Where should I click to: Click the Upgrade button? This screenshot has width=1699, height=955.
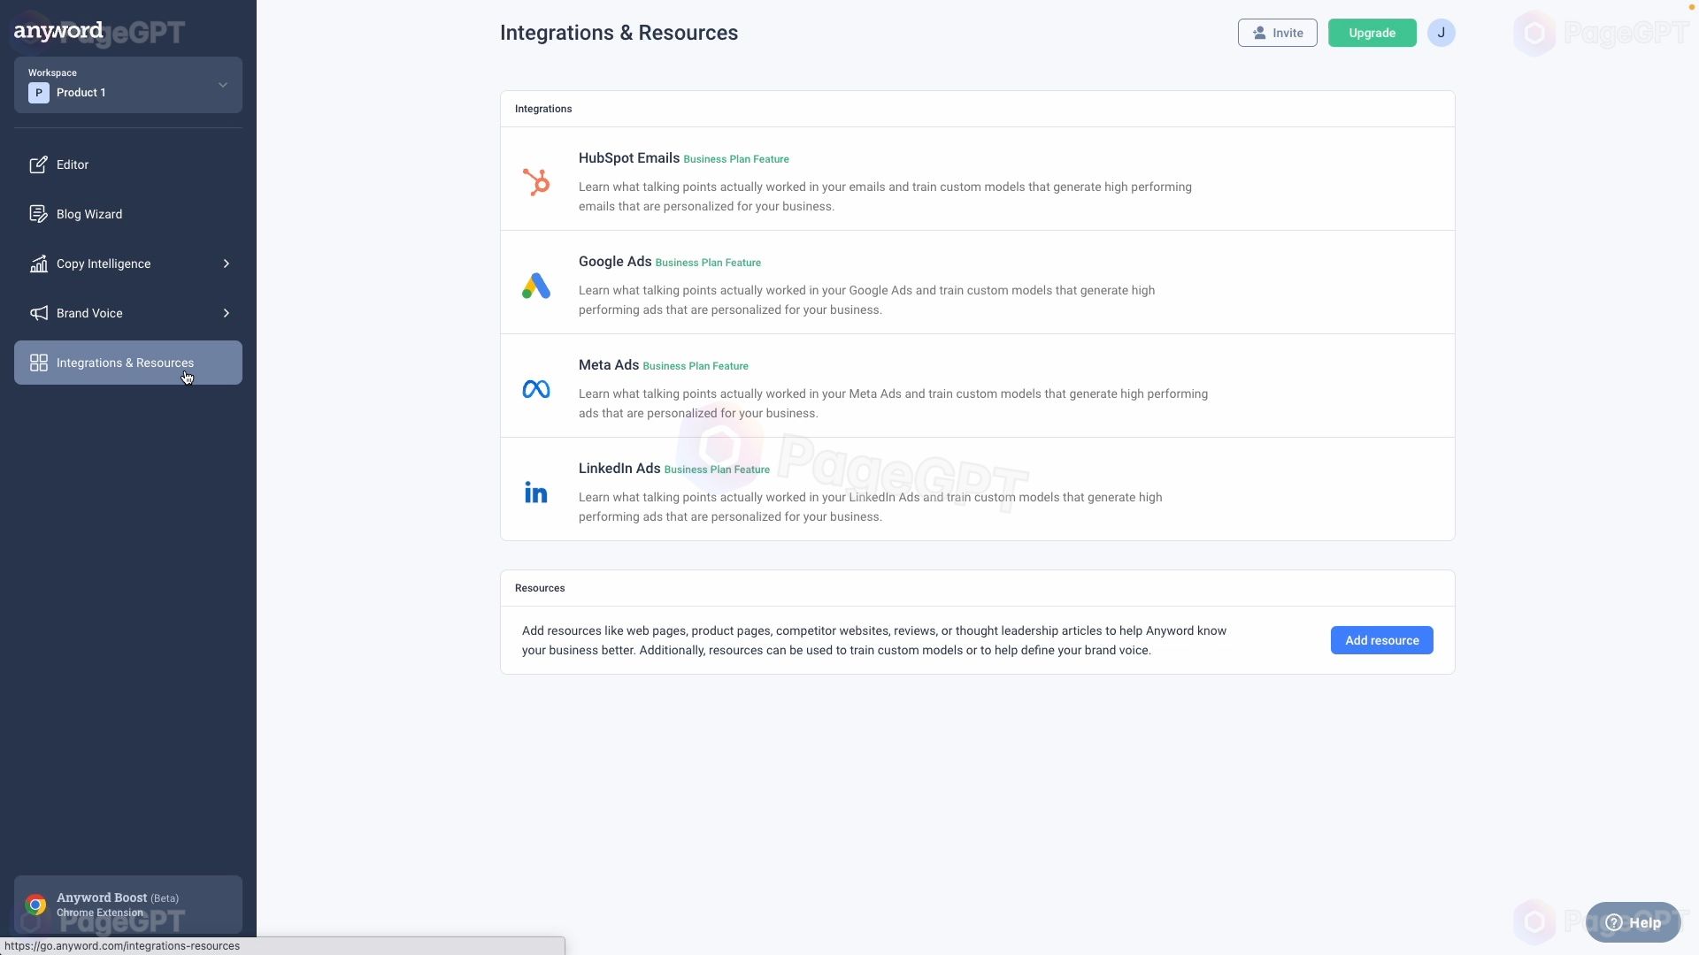(1372, 32)
